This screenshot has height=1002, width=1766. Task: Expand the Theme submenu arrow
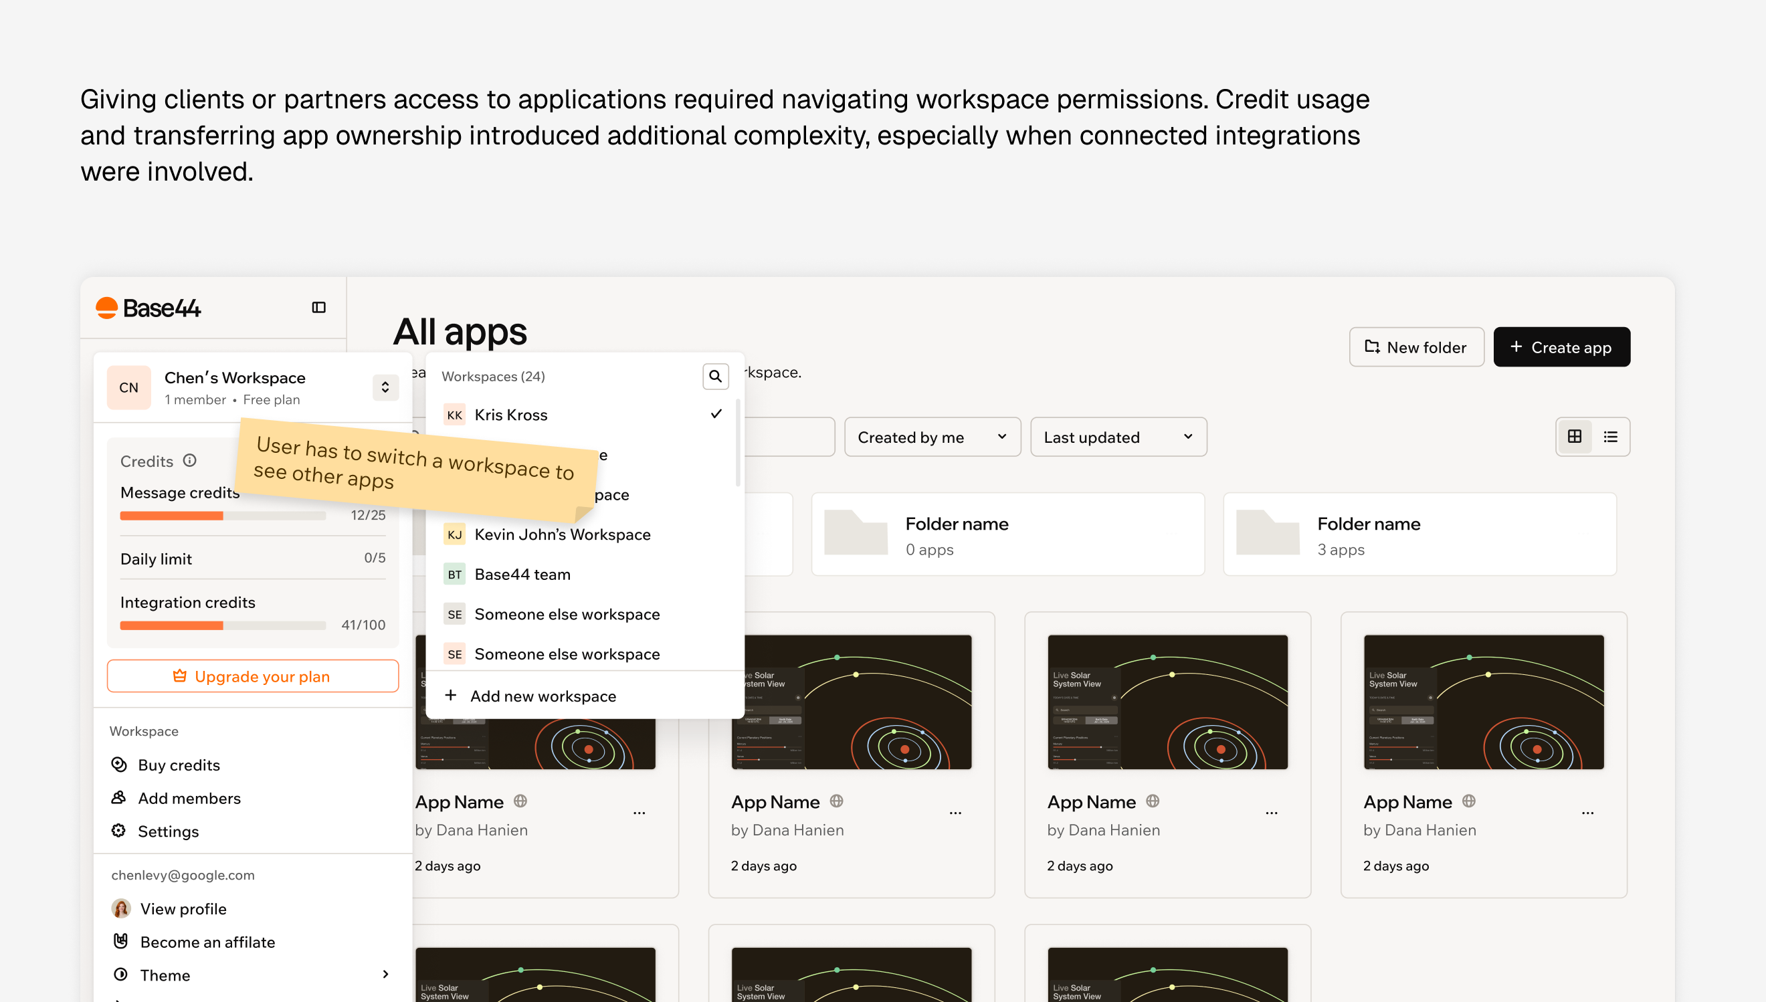tap(385, 975)
